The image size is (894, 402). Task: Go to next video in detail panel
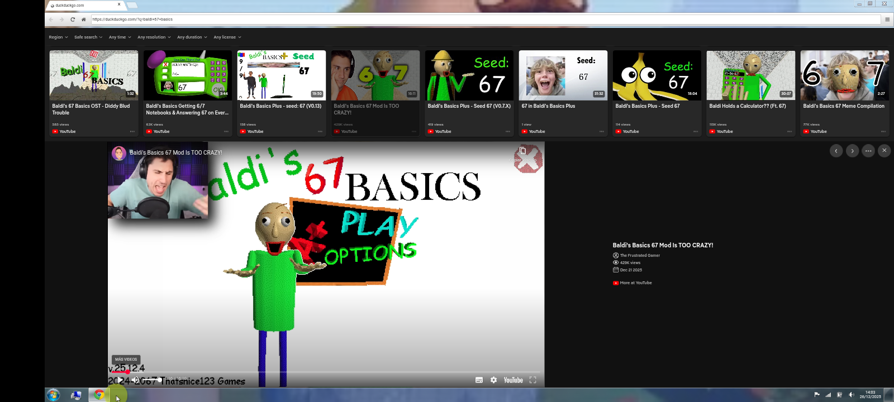[852, 151]
